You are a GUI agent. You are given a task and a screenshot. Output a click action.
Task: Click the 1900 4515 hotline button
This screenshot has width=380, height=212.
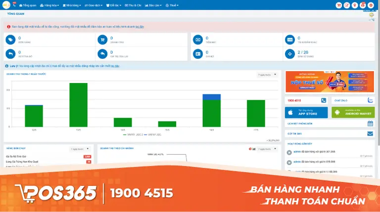[306, 100]
